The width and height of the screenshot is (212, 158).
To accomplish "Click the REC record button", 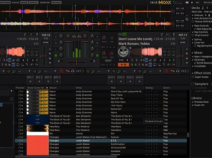I will [198, 3].
